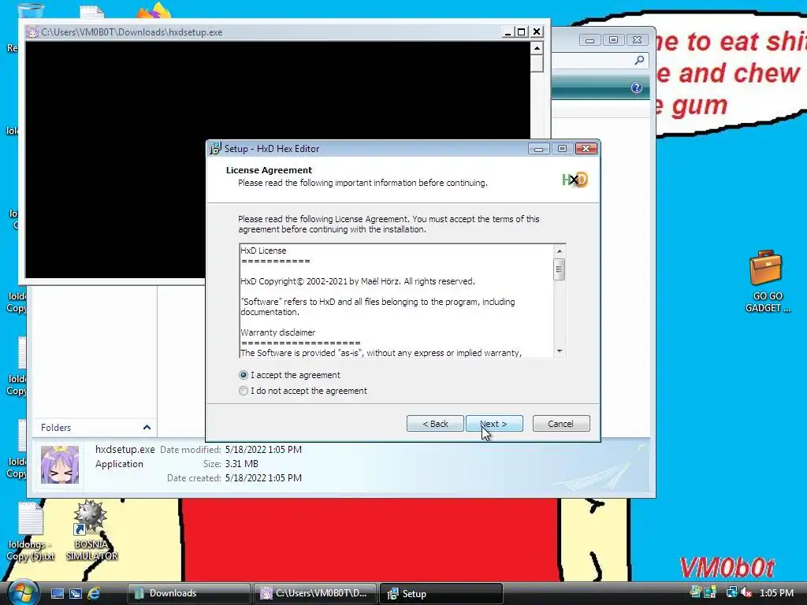The width and height of the screenshot is (807, 605).
Task: Click the license scrollbar thumb
Action: pos(560,269)
